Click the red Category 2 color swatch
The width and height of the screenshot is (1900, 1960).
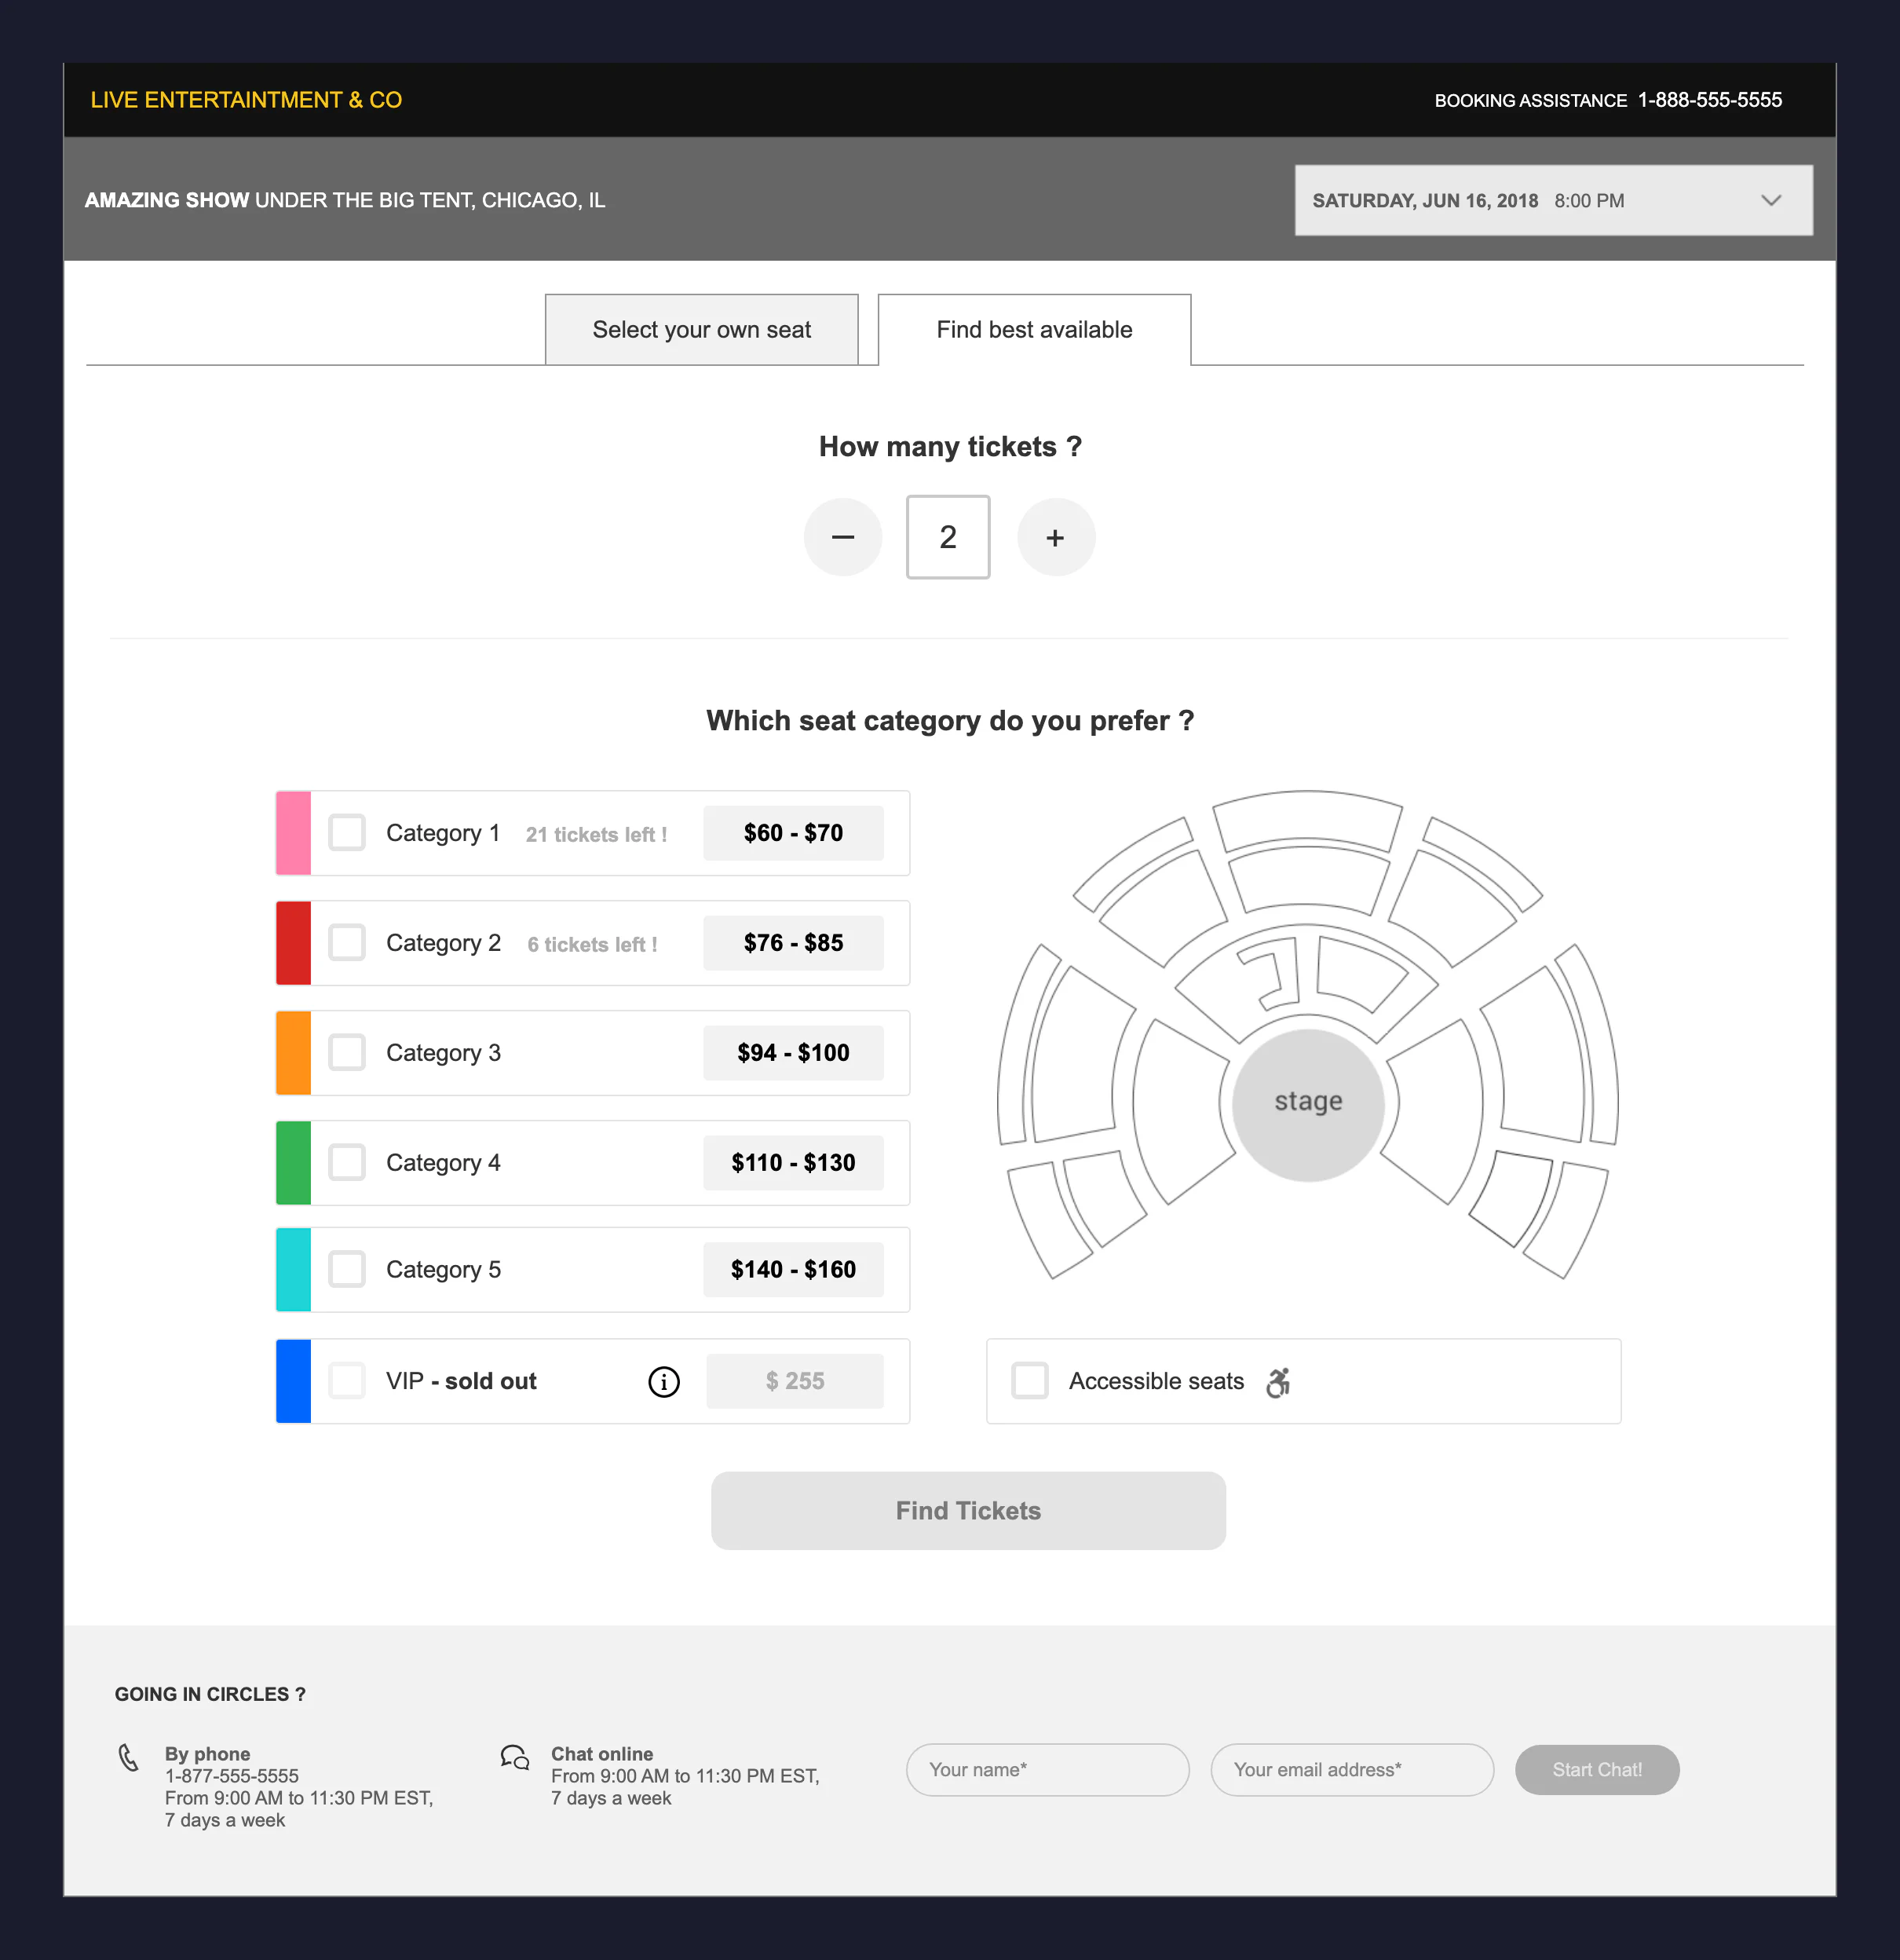click(x=293, y=943)
